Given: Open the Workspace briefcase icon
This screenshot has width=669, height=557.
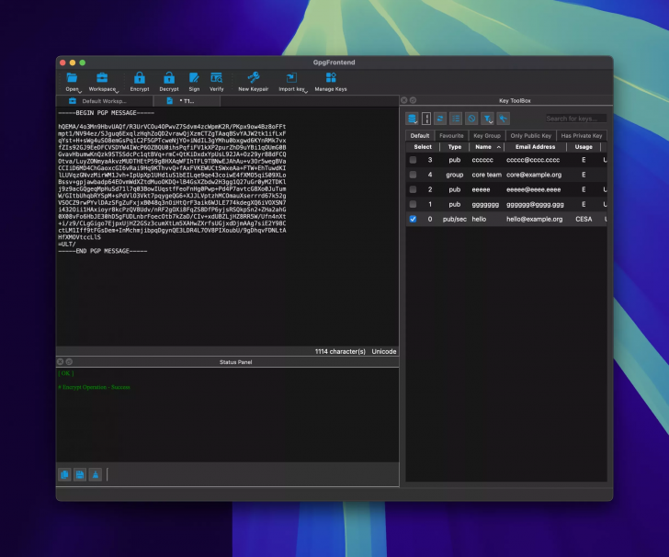Looking at the screenshot, I should (x=102, y=78).
